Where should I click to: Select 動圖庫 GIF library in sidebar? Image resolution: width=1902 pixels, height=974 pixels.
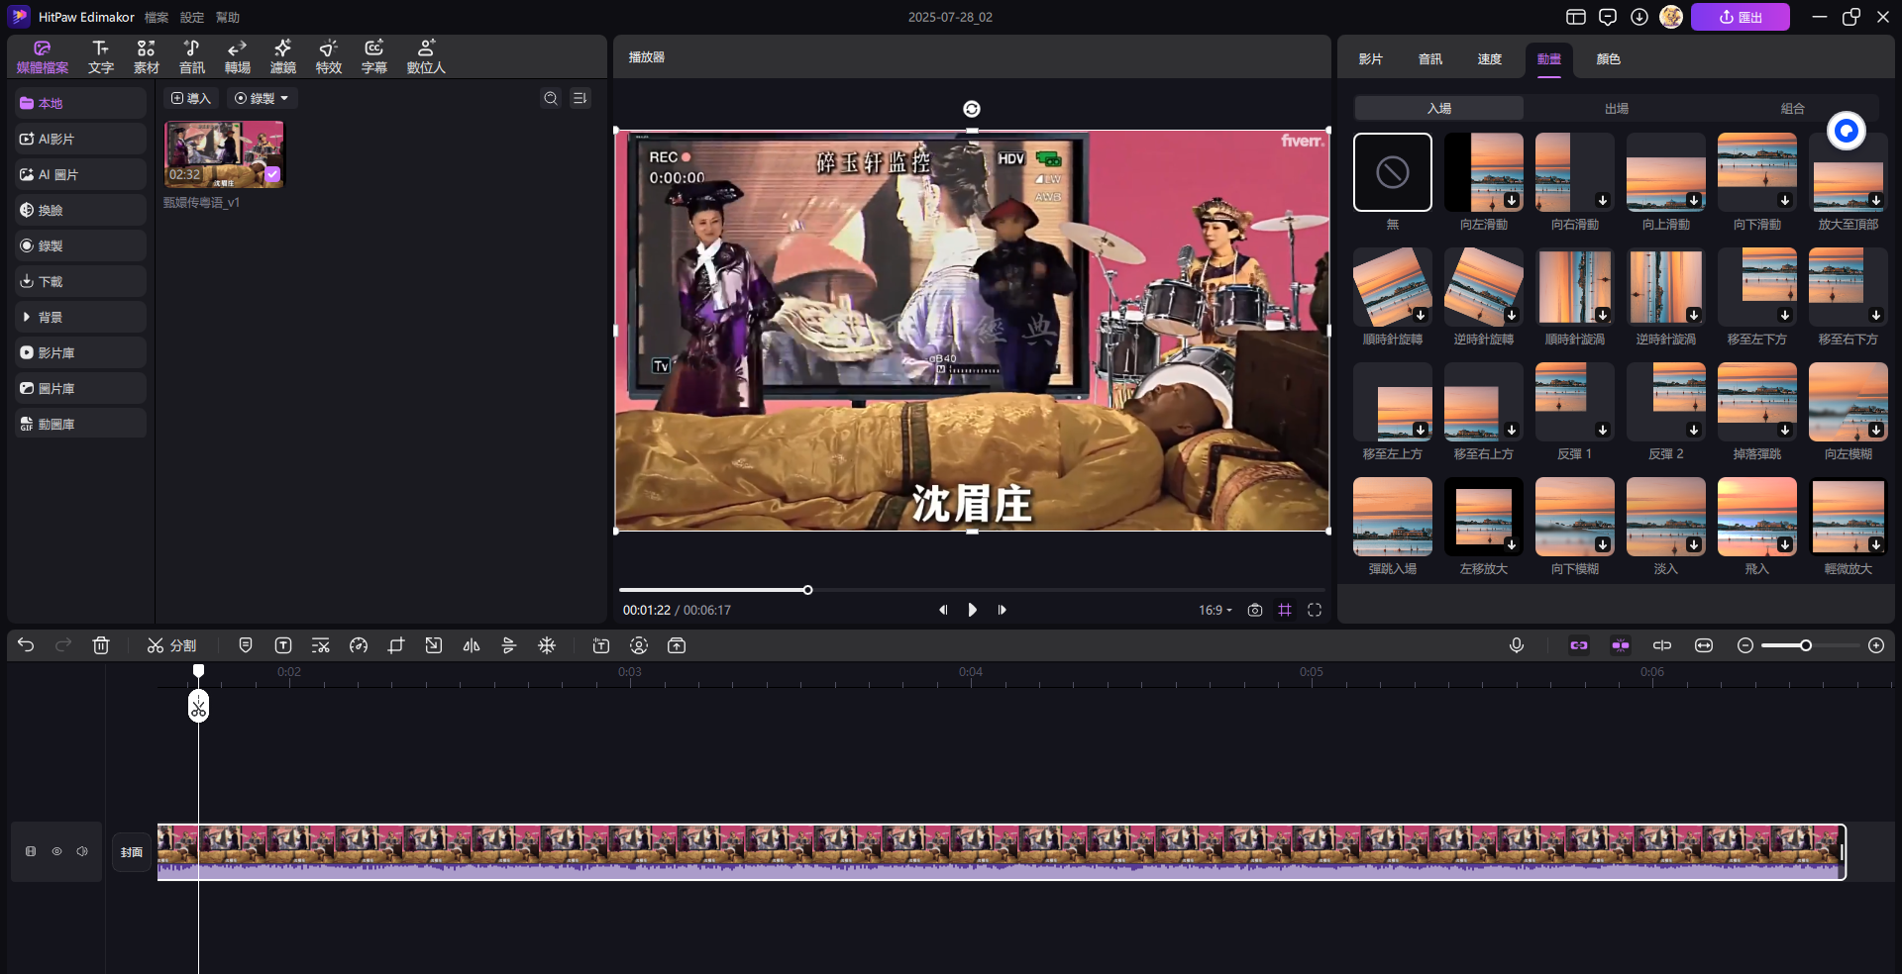pyautogui.click(x=81, y=424)
